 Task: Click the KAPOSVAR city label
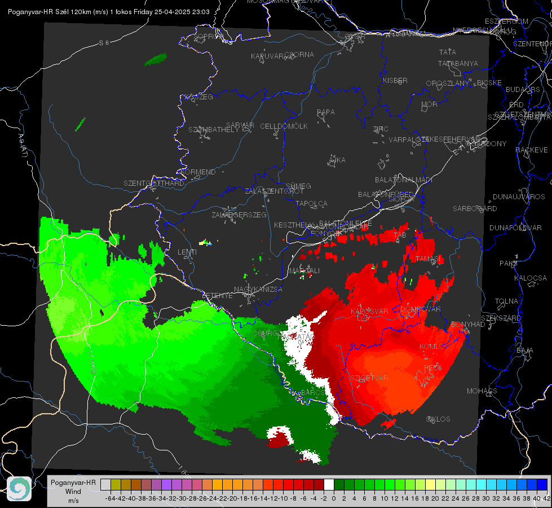coord(369,311)
